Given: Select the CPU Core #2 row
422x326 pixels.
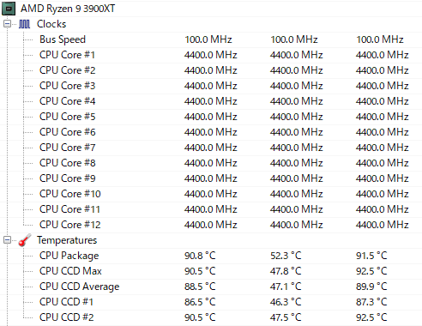Looking at the screenshot, I should click(211, 70).
